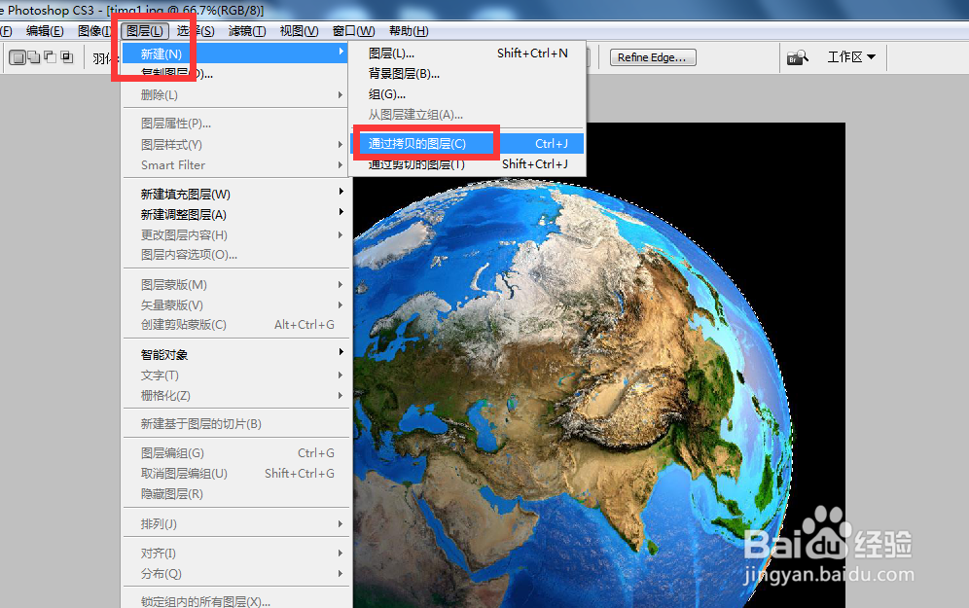
Task: Expand the 图层蒙版(M) submenu
Action: point(235,285)
